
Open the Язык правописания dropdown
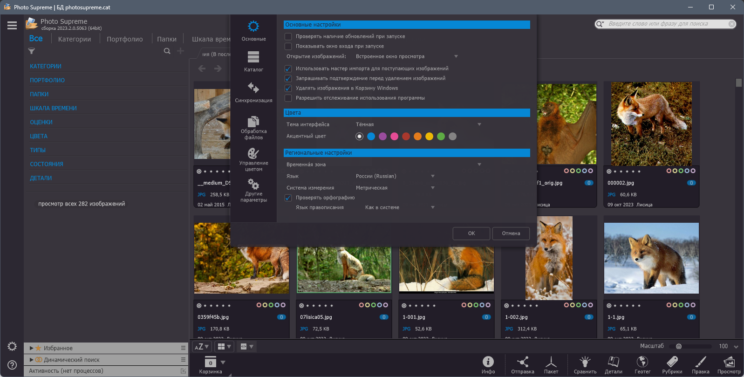[x=400, y=207]
